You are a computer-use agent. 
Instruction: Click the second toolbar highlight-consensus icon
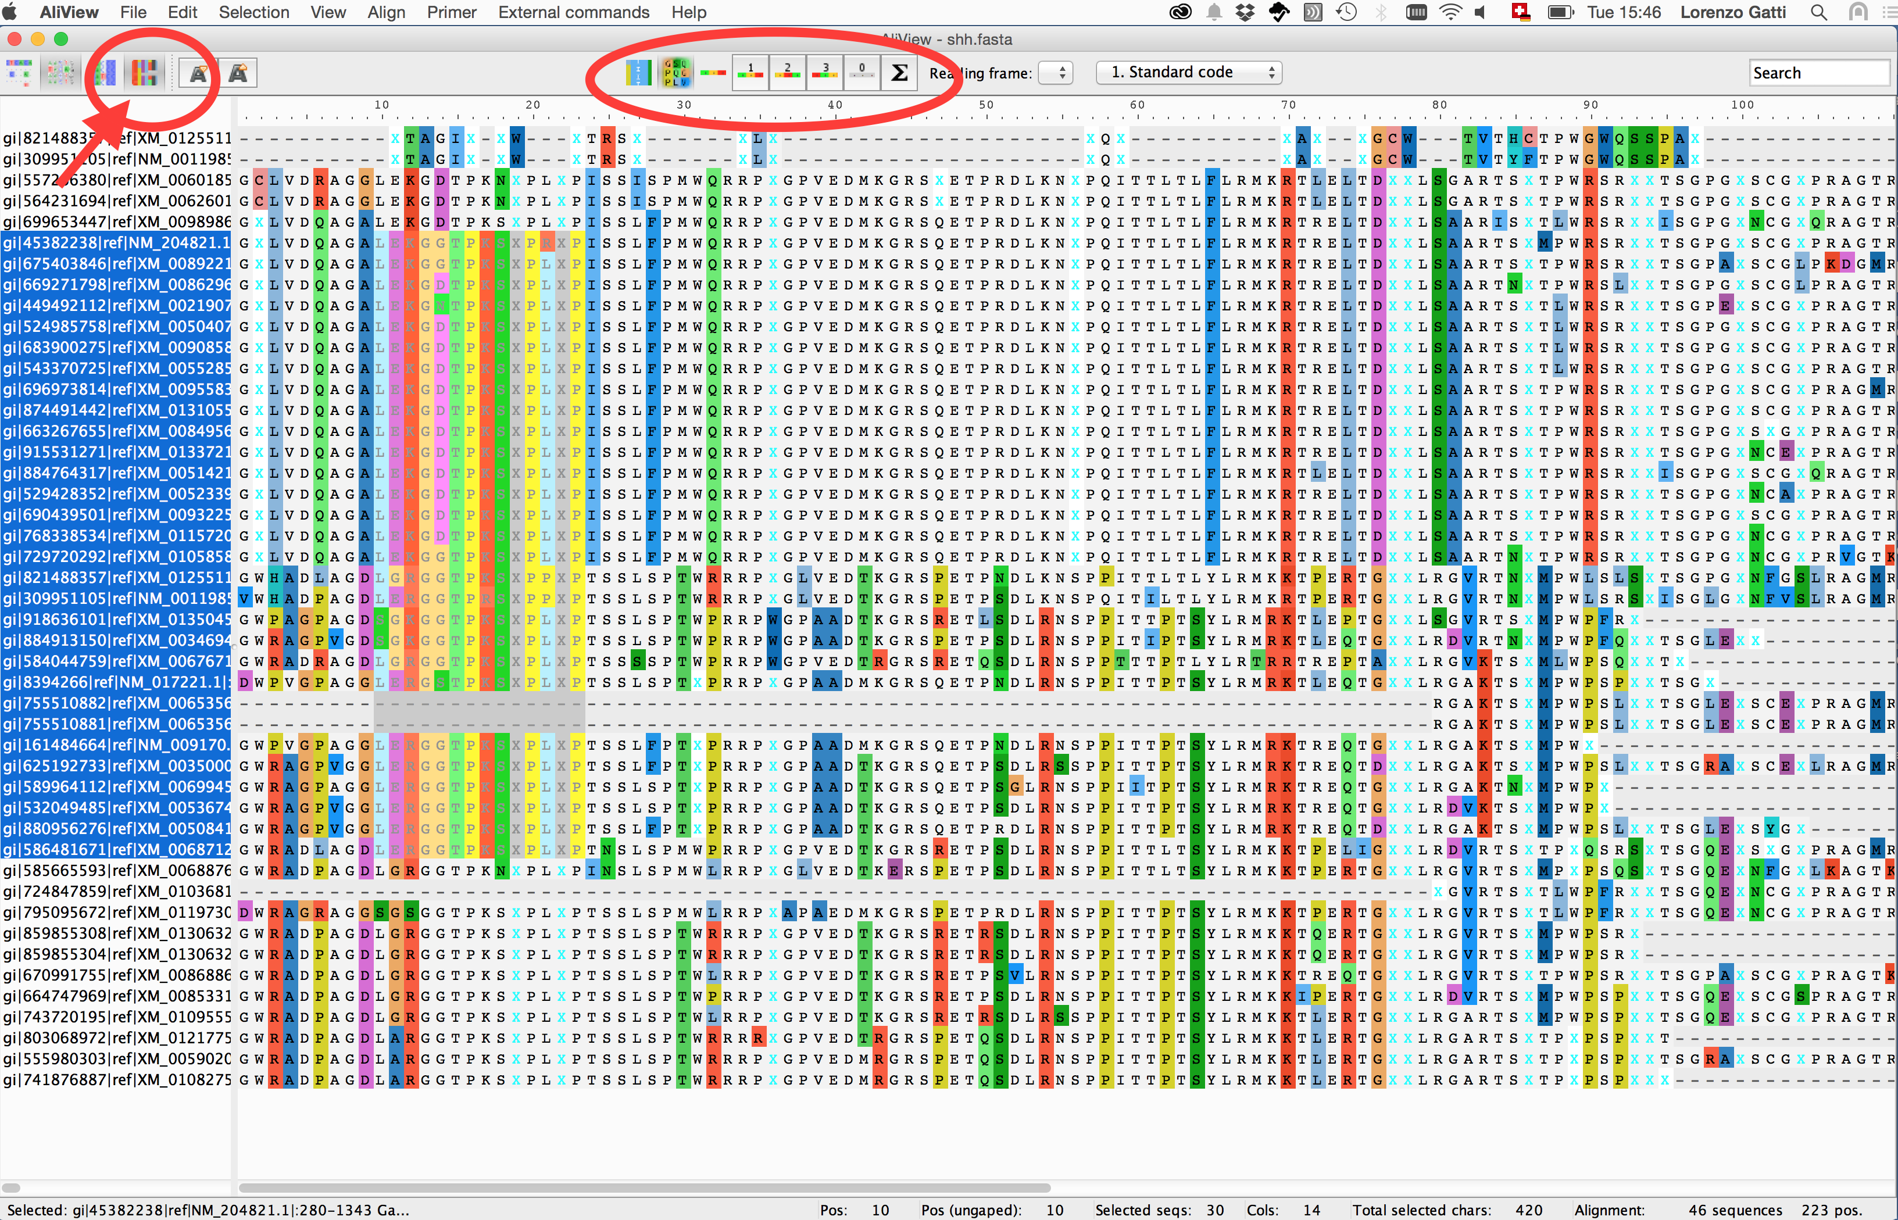coord(60,73)
